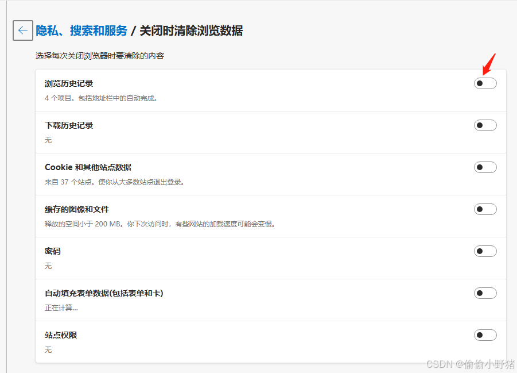Enable the 缓存的图像和文件 toggle
This screenshot has width=517, height=373.
click(x=485, y=209)
